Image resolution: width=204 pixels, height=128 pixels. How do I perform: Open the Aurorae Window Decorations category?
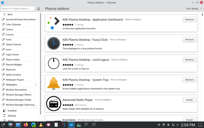tap(19, 19)
